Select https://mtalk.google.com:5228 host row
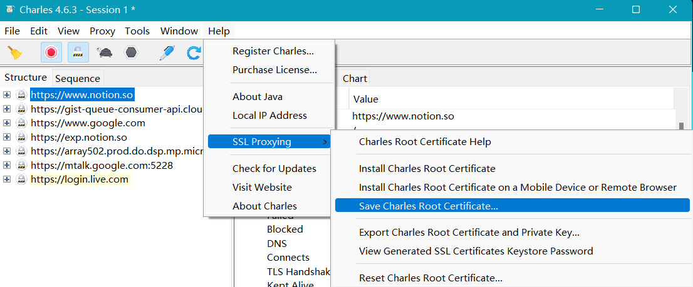Image resolution: width=693 pixels, height=287 pixels. tap(102, 165)
